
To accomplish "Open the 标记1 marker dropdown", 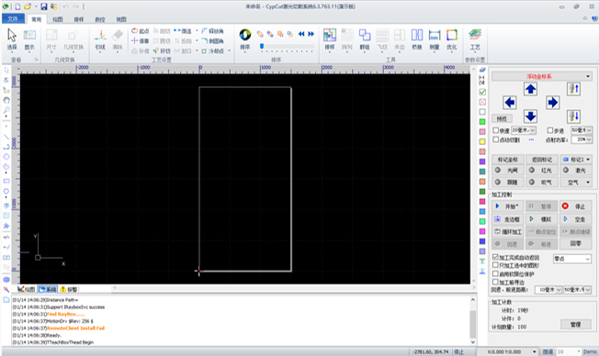I will pyautogui.click(x=588, y=160).
